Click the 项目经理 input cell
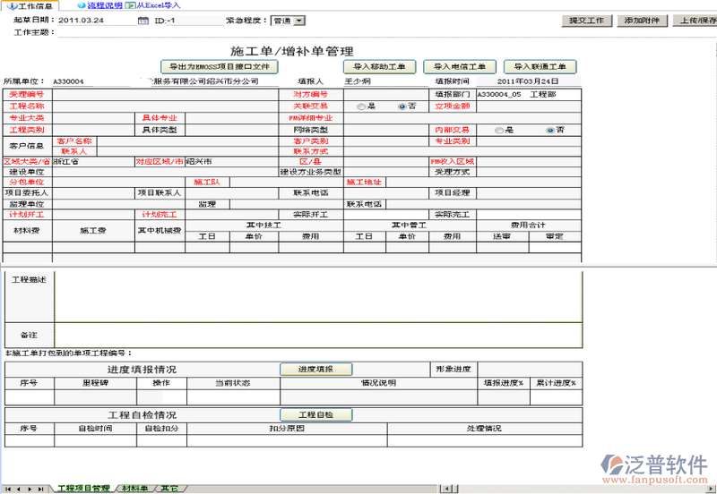717x494 pixels. pyautogui.click(x=529, y=193)
